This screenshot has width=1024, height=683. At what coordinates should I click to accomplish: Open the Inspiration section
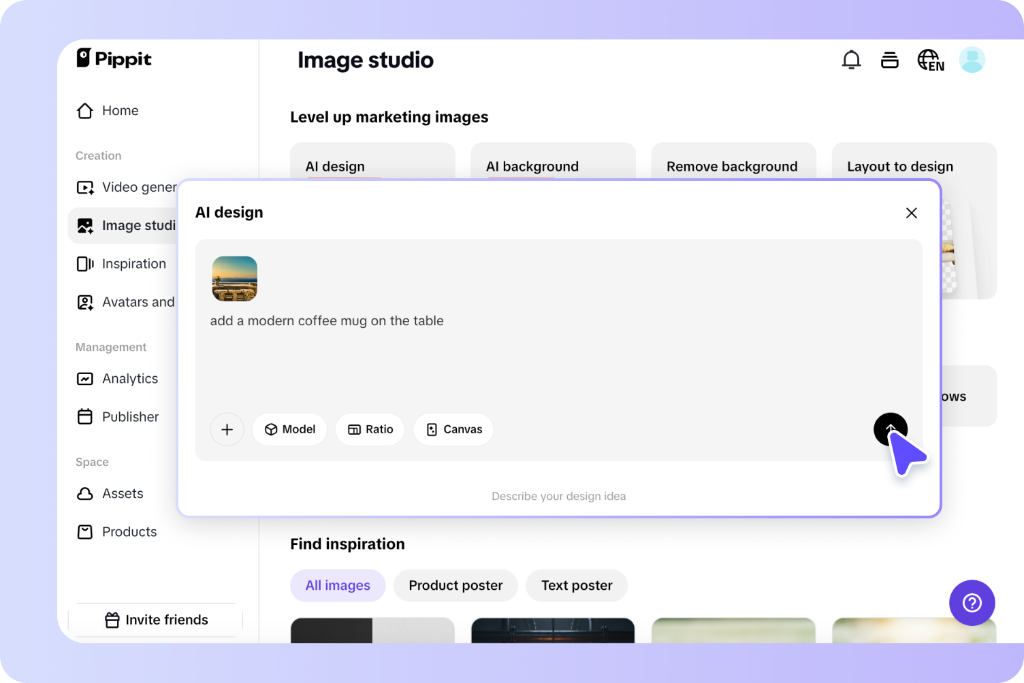pyautogui.click(x=133, y=263)
